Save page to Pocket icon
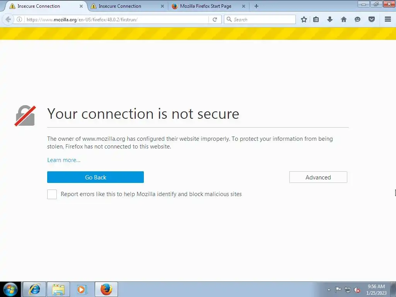This screenshot has height=297, width=396. pos(372,19)
